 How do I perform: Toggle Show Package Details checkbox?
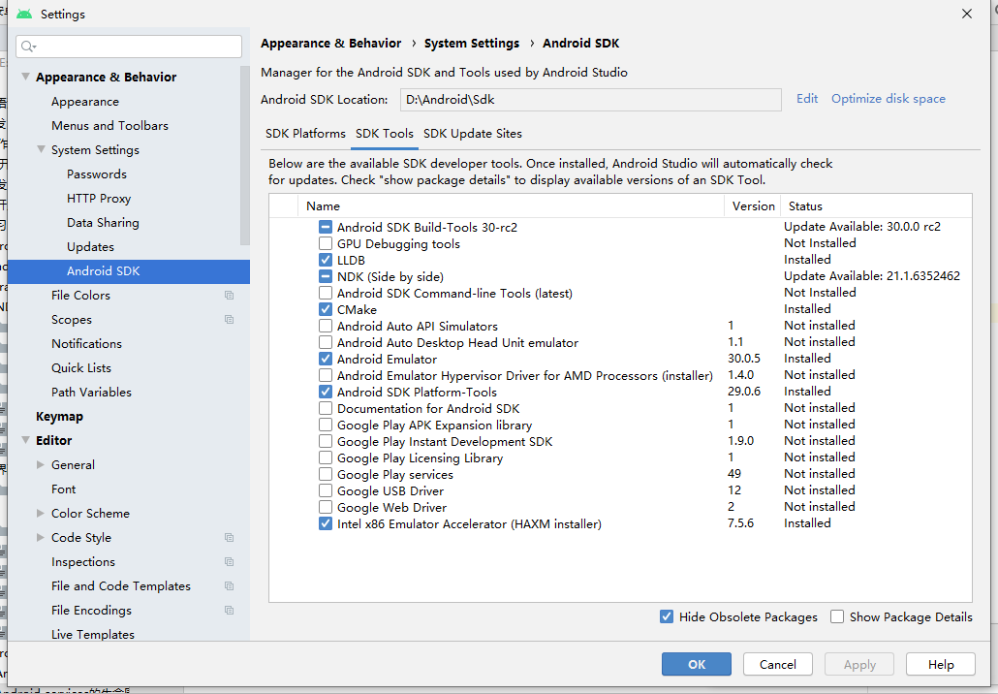837,616
